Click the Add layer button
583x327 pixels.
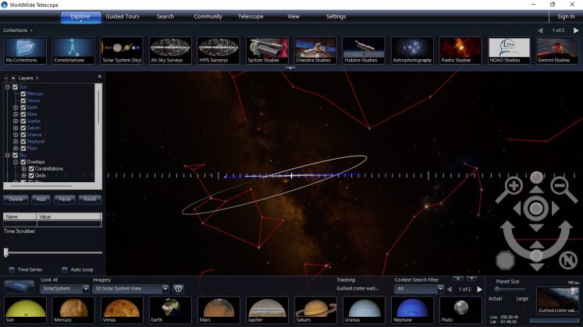click(x=41, y=199)
